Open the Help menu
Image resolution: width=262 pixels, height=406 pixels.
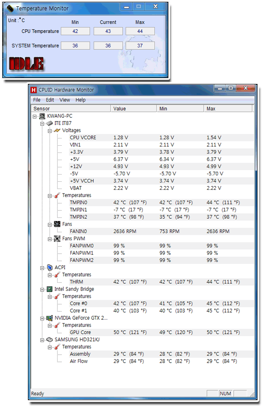coord(81,100)
